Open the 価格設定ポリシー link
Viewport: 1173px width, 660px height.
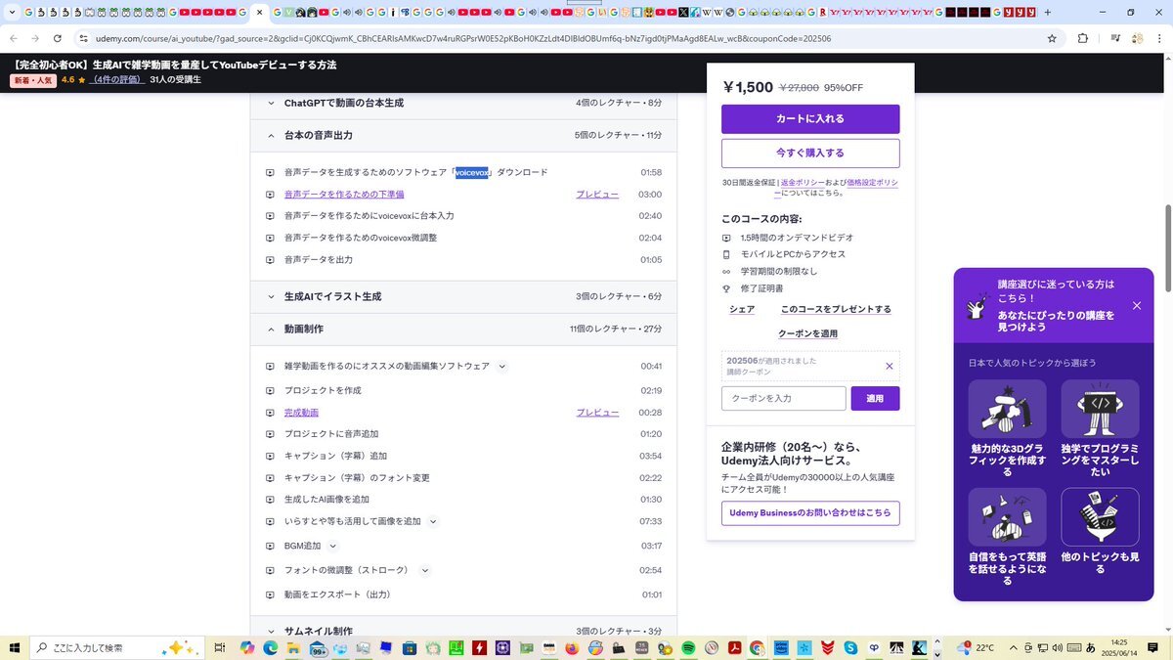click(x=872, y=183)
